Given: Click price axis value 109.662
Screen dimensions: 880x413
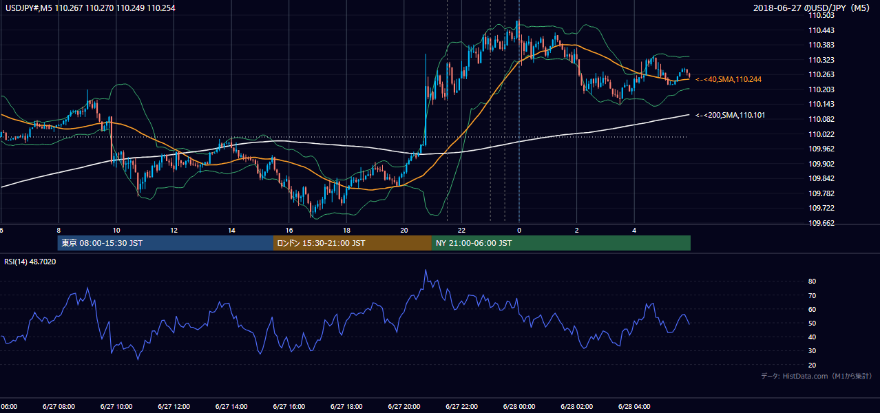Looking at the screenshot, I should 821,223.
